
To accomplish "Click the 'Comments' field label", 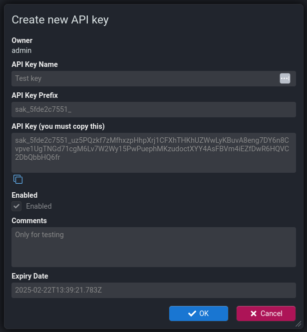I will [x=29, y=221].
